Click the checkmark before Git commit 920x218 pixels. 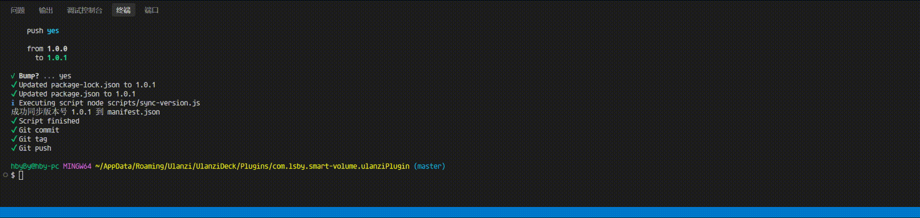click(14, 130)
